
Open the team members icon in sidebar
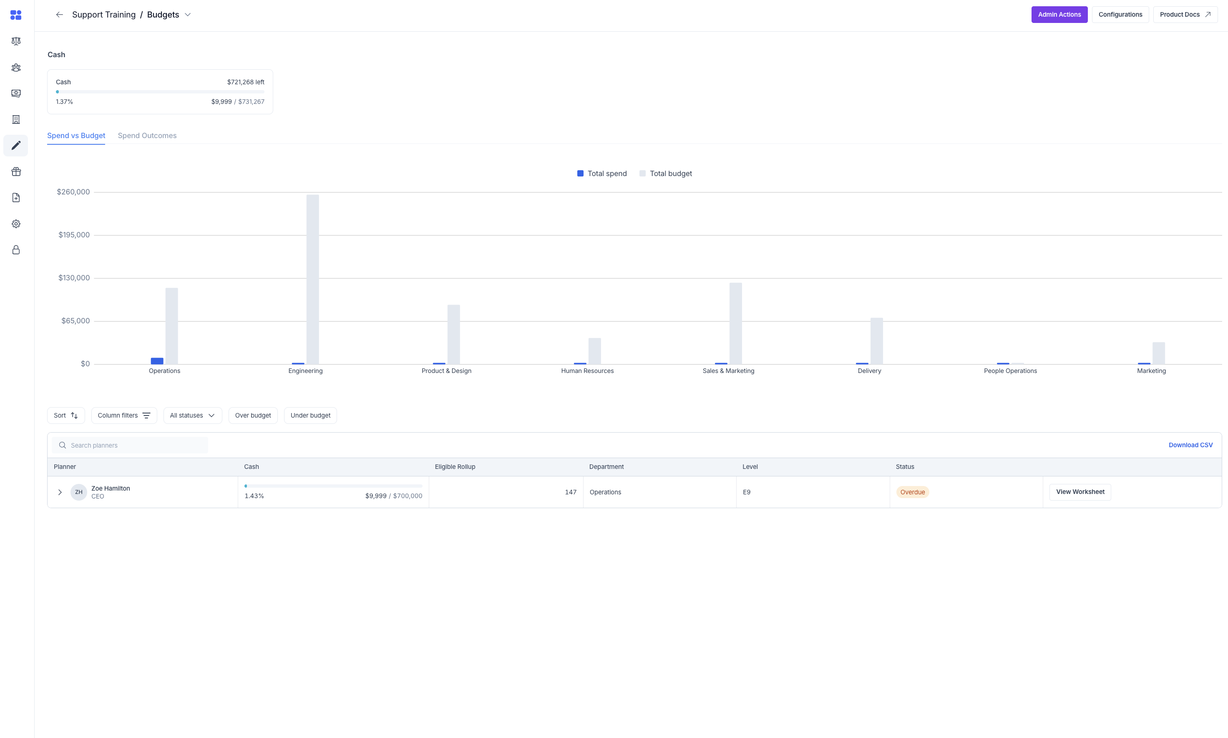point(15,68)
